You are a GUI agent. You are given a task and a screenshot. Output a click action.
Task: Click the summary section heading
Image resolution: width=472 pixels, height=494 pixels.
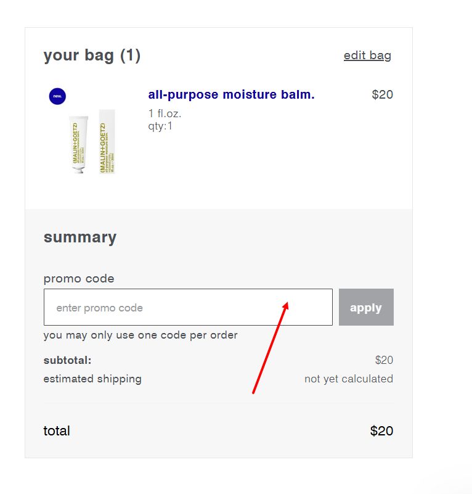(80, 237)
